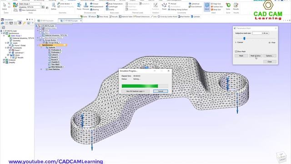Open New Optimization in Study group
Image resolution: width=291 pixels, height=164 pixels.
[28, 10]
